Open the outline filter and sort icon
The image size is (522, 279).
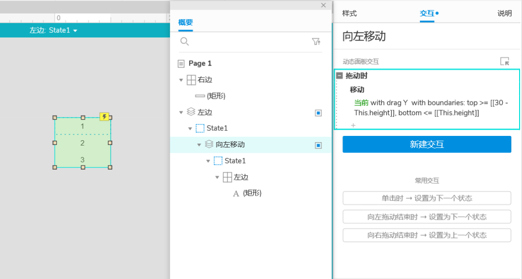tap(316, 41)
